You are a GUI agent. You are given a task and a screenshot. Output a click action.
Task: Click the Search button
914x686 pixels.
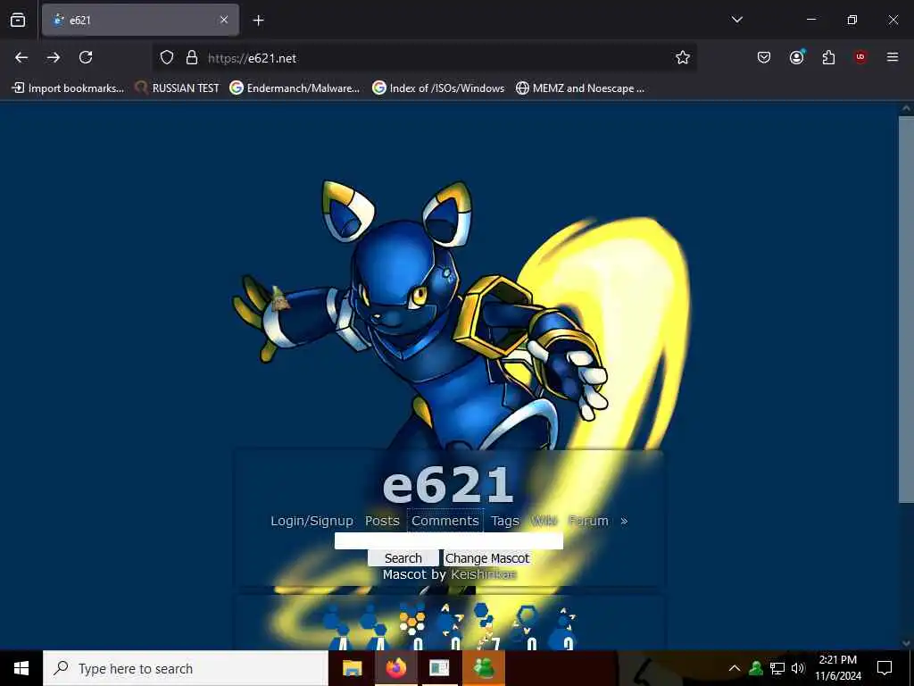pos(403,558)
